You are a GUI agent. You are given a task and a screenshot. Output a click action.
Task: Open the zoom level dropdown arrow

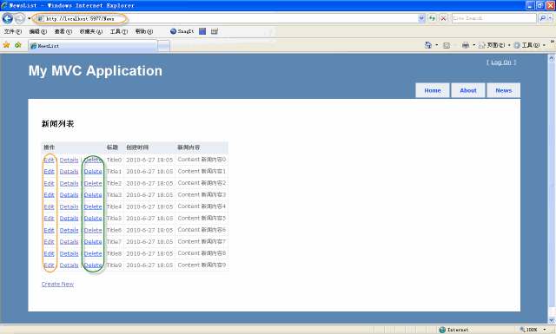[545, 330]
